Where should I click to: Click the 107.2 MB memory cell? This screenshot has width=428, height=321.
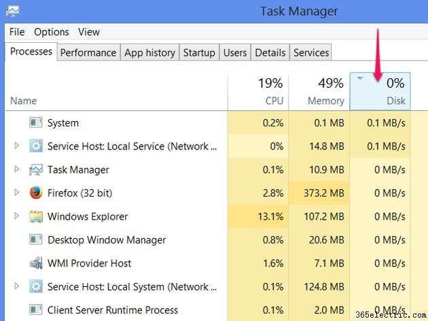(319, 216)
